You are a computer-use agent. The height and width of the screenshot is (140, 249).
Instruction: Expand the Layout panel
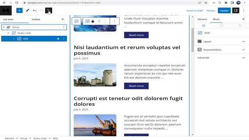tap(221, 42)
